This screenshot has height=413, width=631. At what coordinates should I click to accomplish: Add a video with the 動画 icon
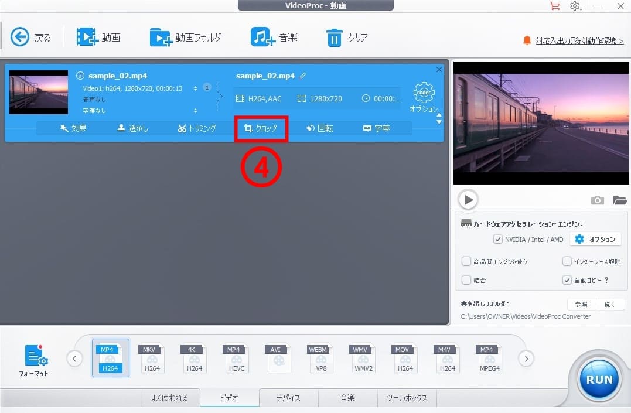click(x=98, y=37)
